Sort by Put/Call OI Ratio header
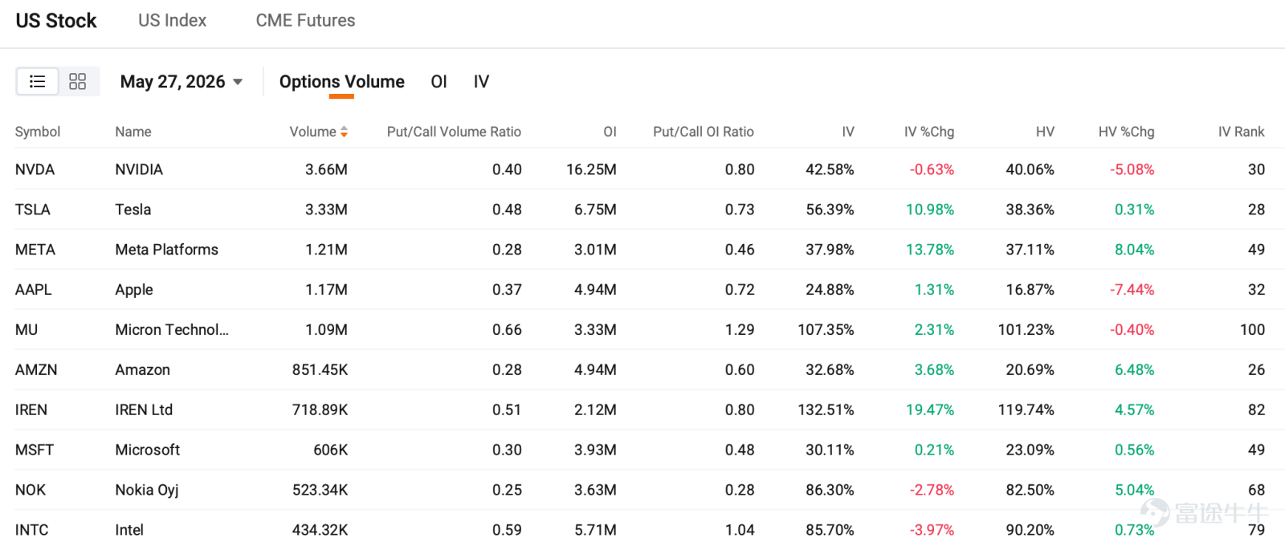 click(704, 132)
